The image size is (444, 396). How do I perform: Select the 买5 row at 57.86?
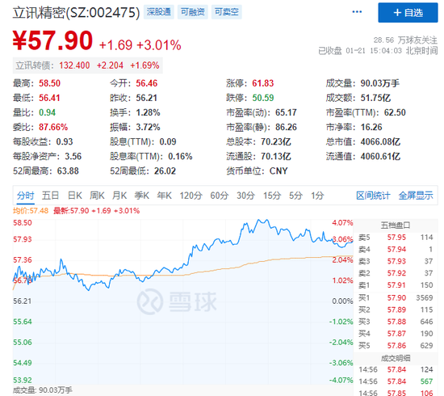coord(396,346)
